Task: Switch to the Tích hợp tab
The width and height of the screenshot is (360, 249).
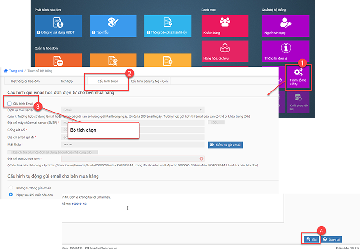Action: pos(66,81)
